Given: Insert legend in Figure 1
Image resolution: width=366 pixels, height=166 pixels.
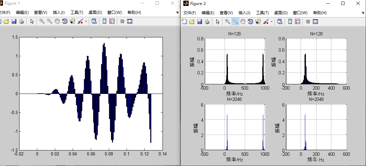Looking at the screenshot, I should coord(112,21).
